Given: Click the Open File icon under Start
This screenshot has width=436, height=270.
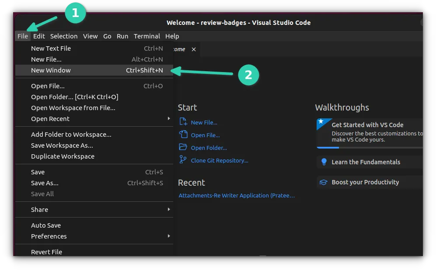Looking at the screenshot, I should point(184,135).
